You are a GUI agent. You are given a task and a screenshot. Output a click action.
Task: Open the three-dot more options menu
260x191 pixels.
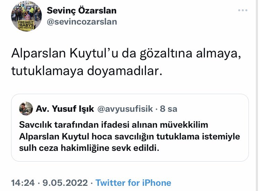click(243, 10)
